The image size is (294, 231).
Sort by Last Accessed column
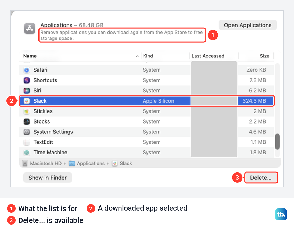tap(208, 56)
